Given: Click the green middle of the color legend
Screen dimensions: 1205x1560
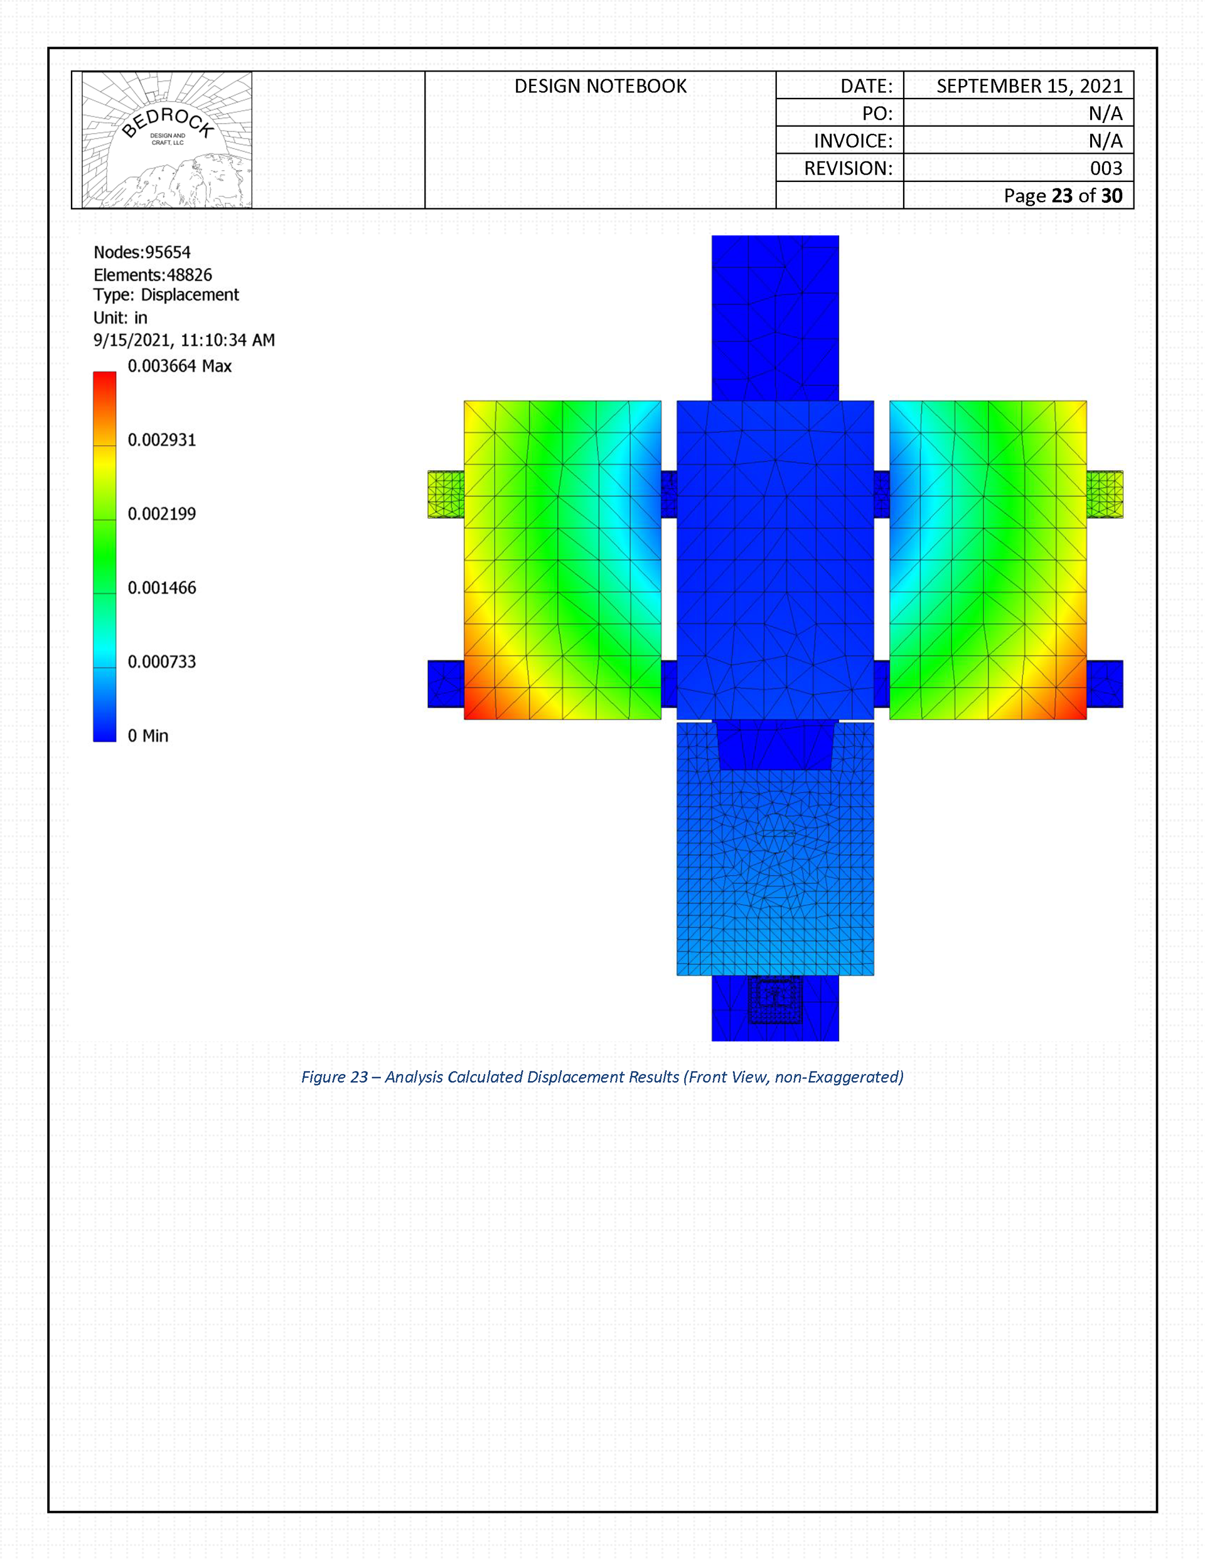Looking at the screenshot, I should 104,557.
